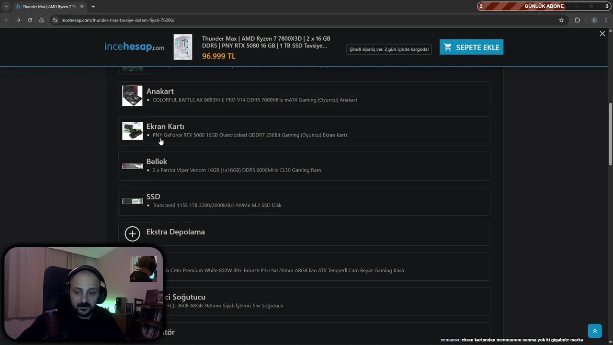Select the SSD section heading

pyautogui.click(x=153, y=196)
